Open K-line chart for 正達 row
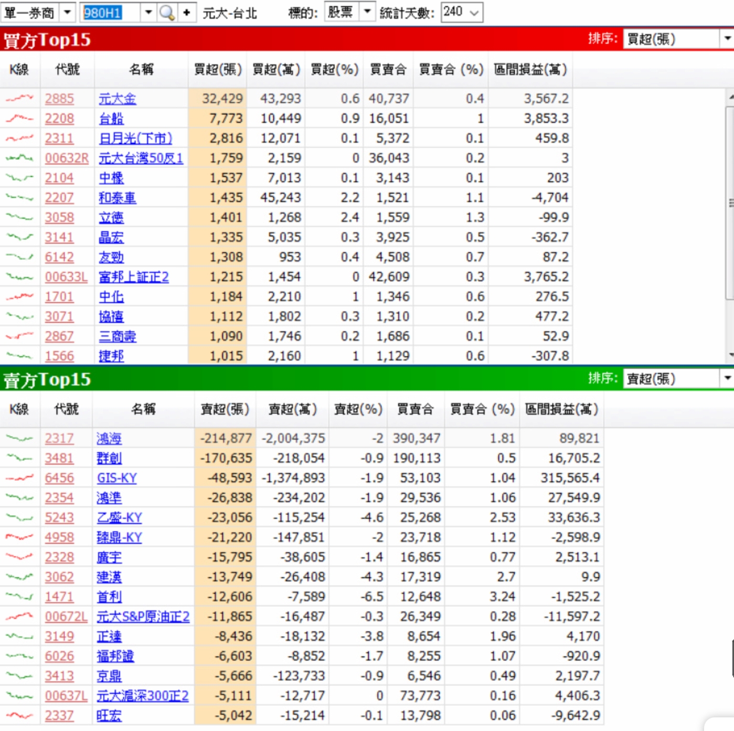The height and width of the screenshot is (731, 734). click(x=19, y=636)
